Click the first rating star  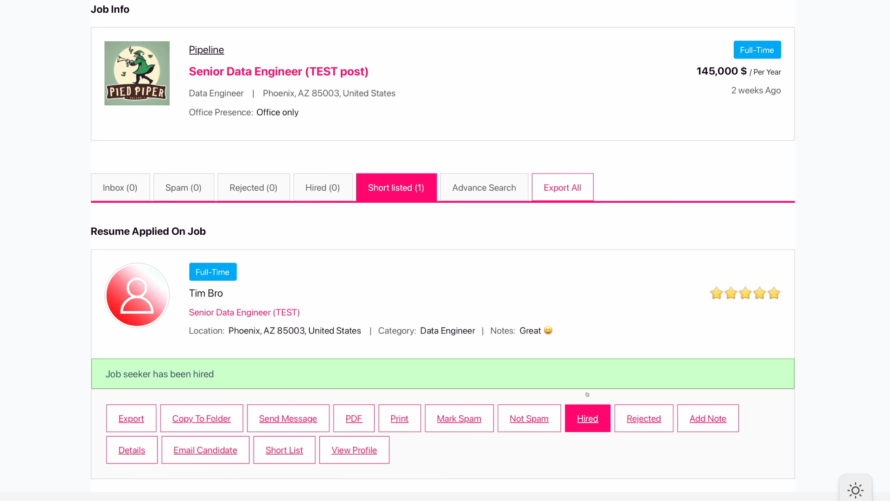pos(716,293)
